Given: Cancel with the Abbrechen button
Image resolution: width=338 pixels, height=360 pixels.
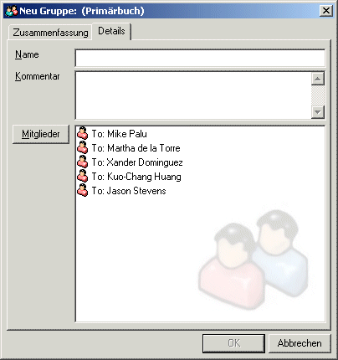Looking at the screenshot, I should pos(300,343).
